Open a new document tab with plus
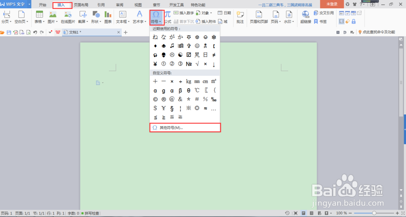 [125, 32]
